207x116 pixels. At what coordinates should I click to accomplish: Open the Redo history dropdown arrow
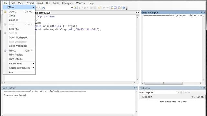(x=39, y=8)
